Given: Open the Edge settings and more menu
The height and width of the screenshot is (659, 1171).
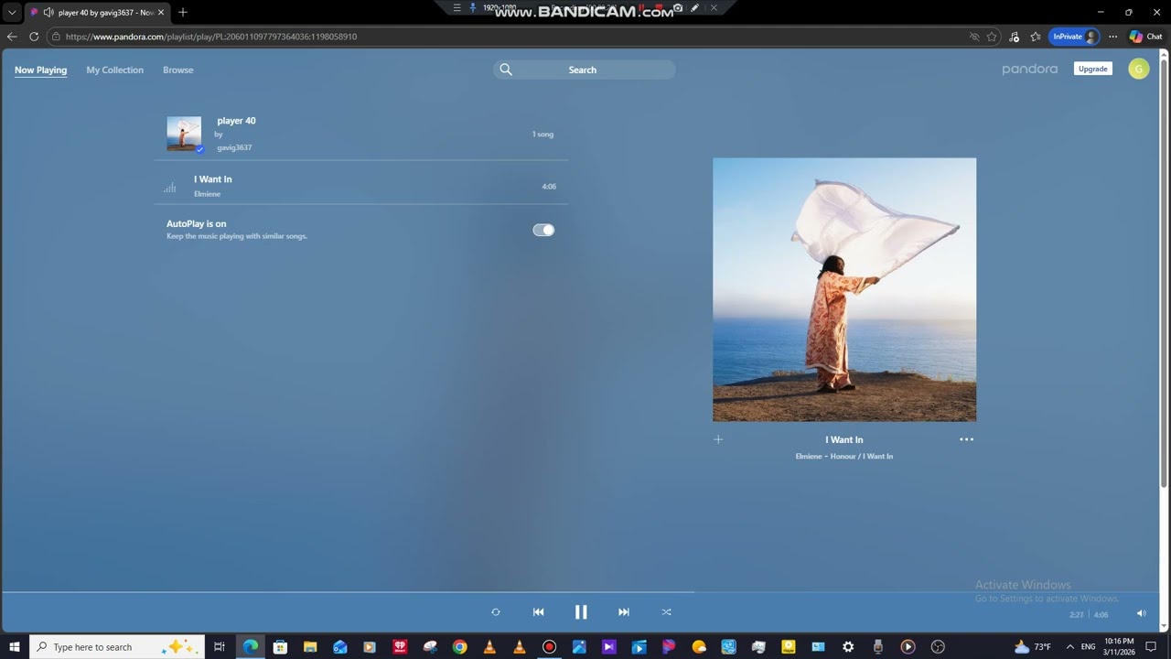Looking at the screenshot, I should point(1112,37).
